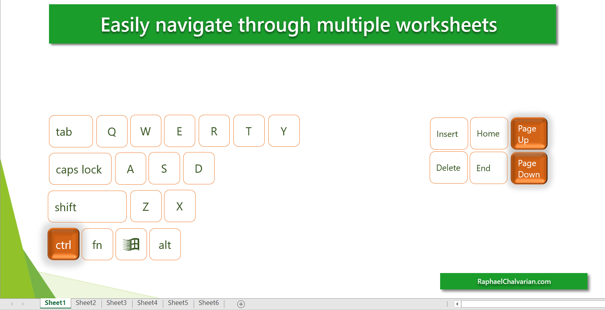The image size is (605, 310).
Task: Select the shift key shape
Action: [87, 207]
